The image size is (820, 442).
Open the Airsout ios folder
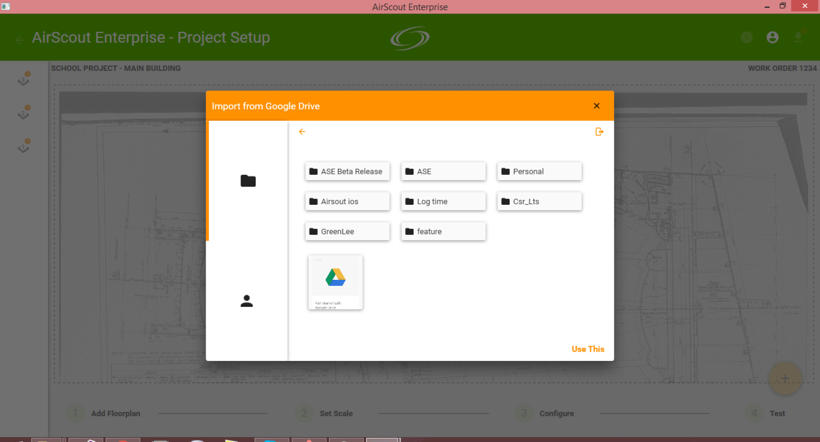(347, 201)
